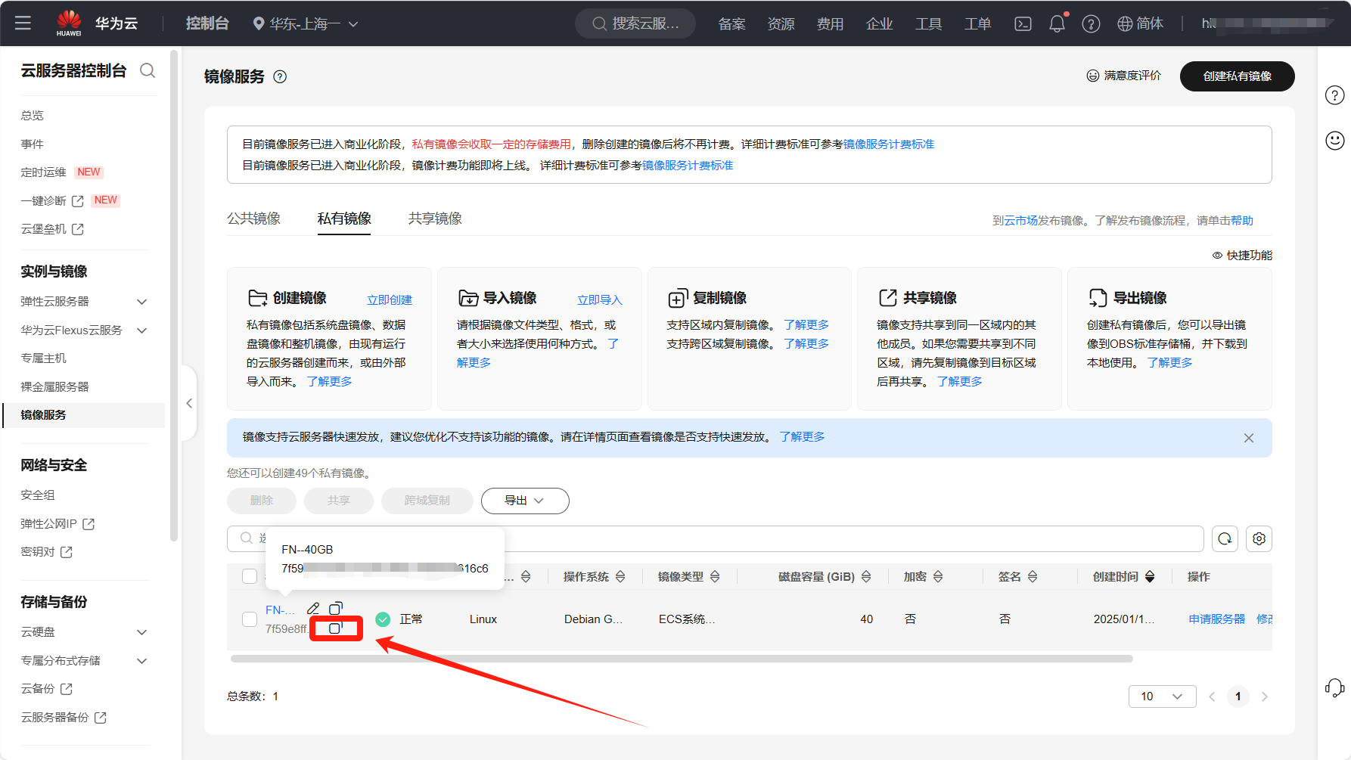Toggle the select-all header checkbox

pyautogui.click(x=250, y=576)
